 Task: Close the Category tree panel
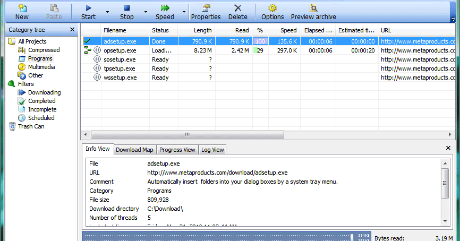[x=72, y=30]
